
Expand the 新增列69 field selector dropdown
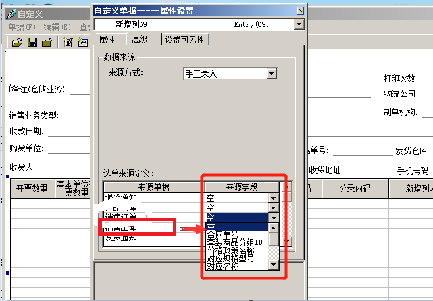click(299, 24)
